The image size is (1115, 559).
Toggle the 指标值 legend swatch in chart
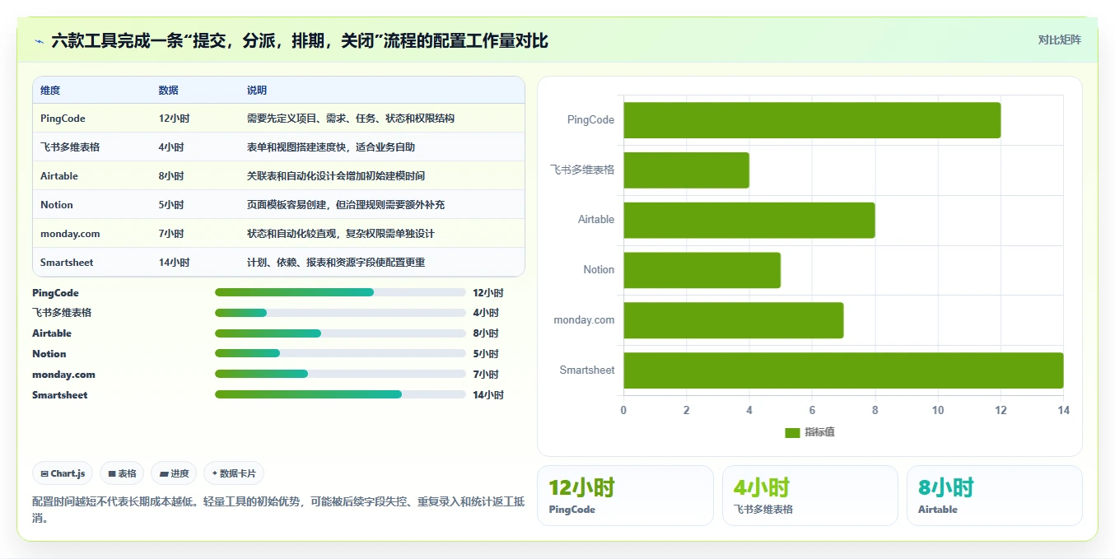tap(792, 433)
